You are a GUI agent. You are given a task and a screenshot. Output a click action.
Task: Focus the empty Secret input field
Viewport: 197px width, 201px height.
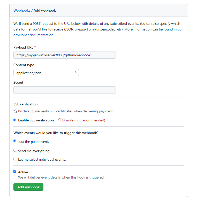(x=65, y=90)
